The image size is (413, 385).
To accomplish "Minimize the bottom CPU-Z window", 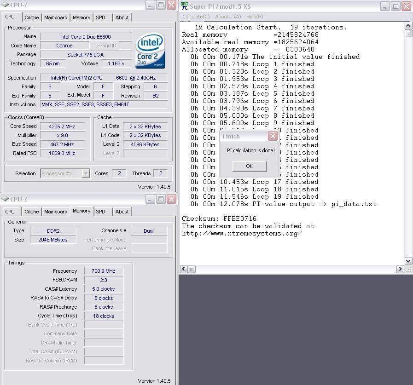I will pyautogui.click(x=150, y=199).
